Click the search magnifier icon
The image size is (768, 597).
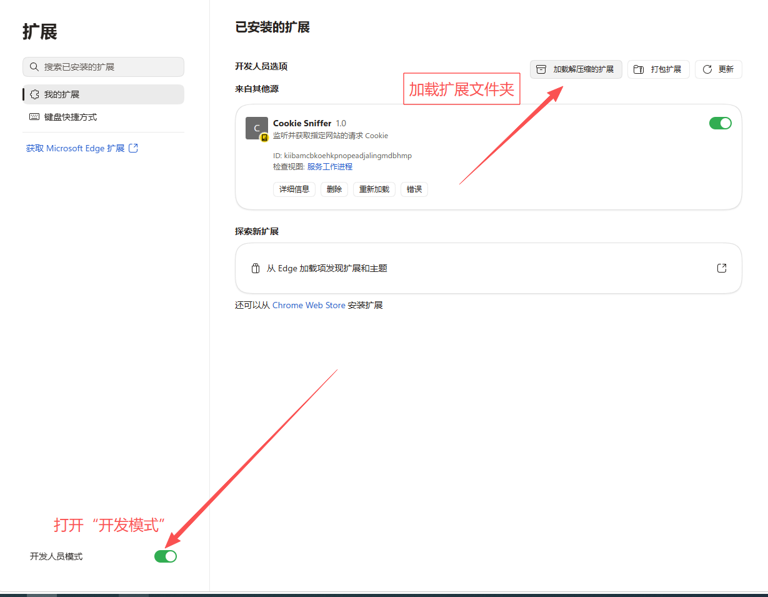[34, 67]
